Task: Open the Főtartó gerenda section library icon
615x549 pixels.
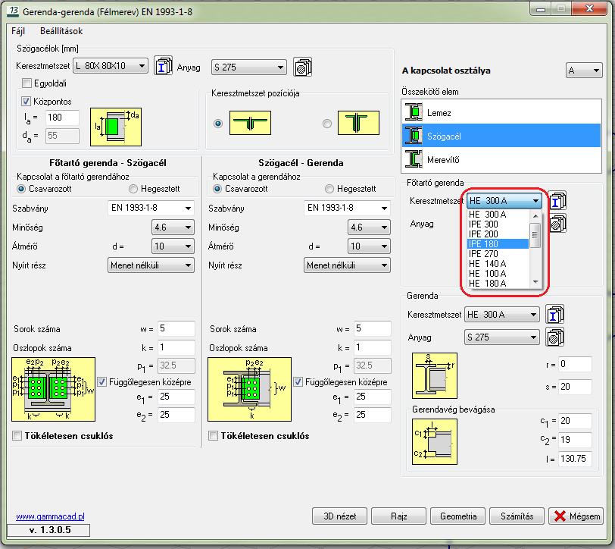Action: click(557, 201)
